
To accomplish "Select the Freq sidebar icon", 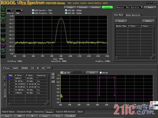I will (x=3, y=14).
